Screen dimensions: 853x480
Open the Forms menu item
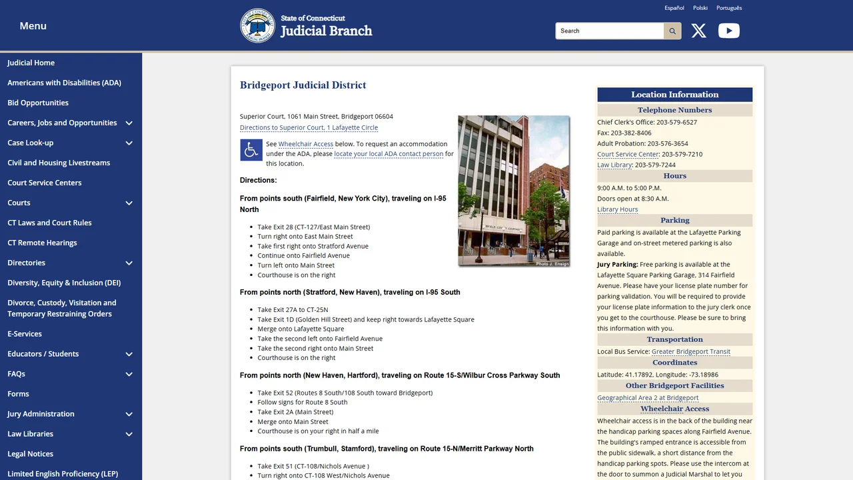(18, 394)
